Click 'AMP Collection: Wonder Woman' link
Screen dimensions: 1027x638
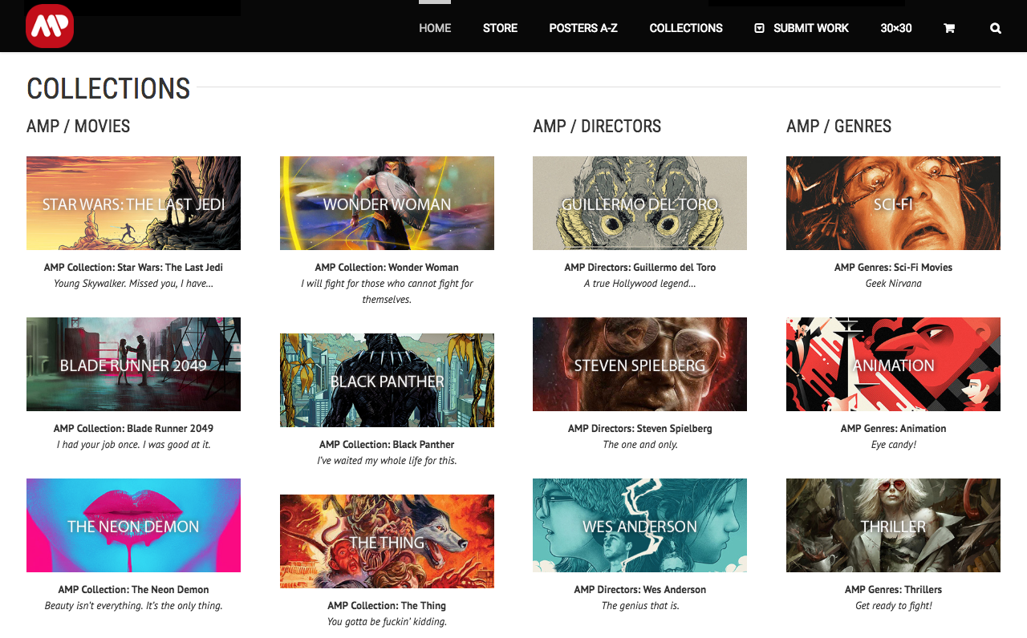[x=387, y=268]
